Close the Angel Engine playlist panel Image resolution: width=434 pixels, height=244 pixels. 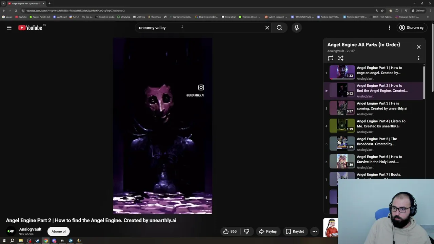coord(419,47)
